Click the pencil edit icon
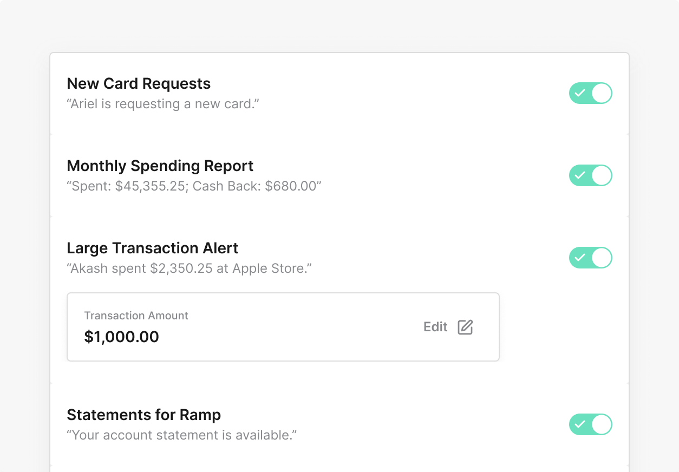Image resolution: width=679 pixels, height=472 pixels. [x=465, y=327]
